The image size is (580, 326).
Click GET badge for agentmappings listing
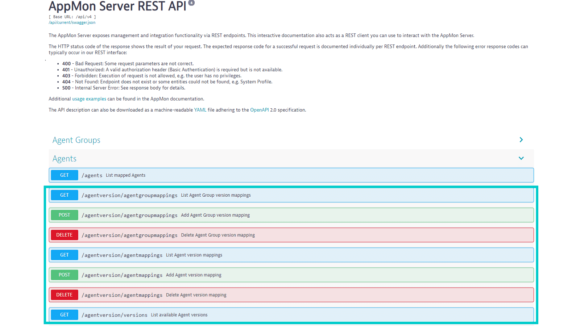[65, 255]
